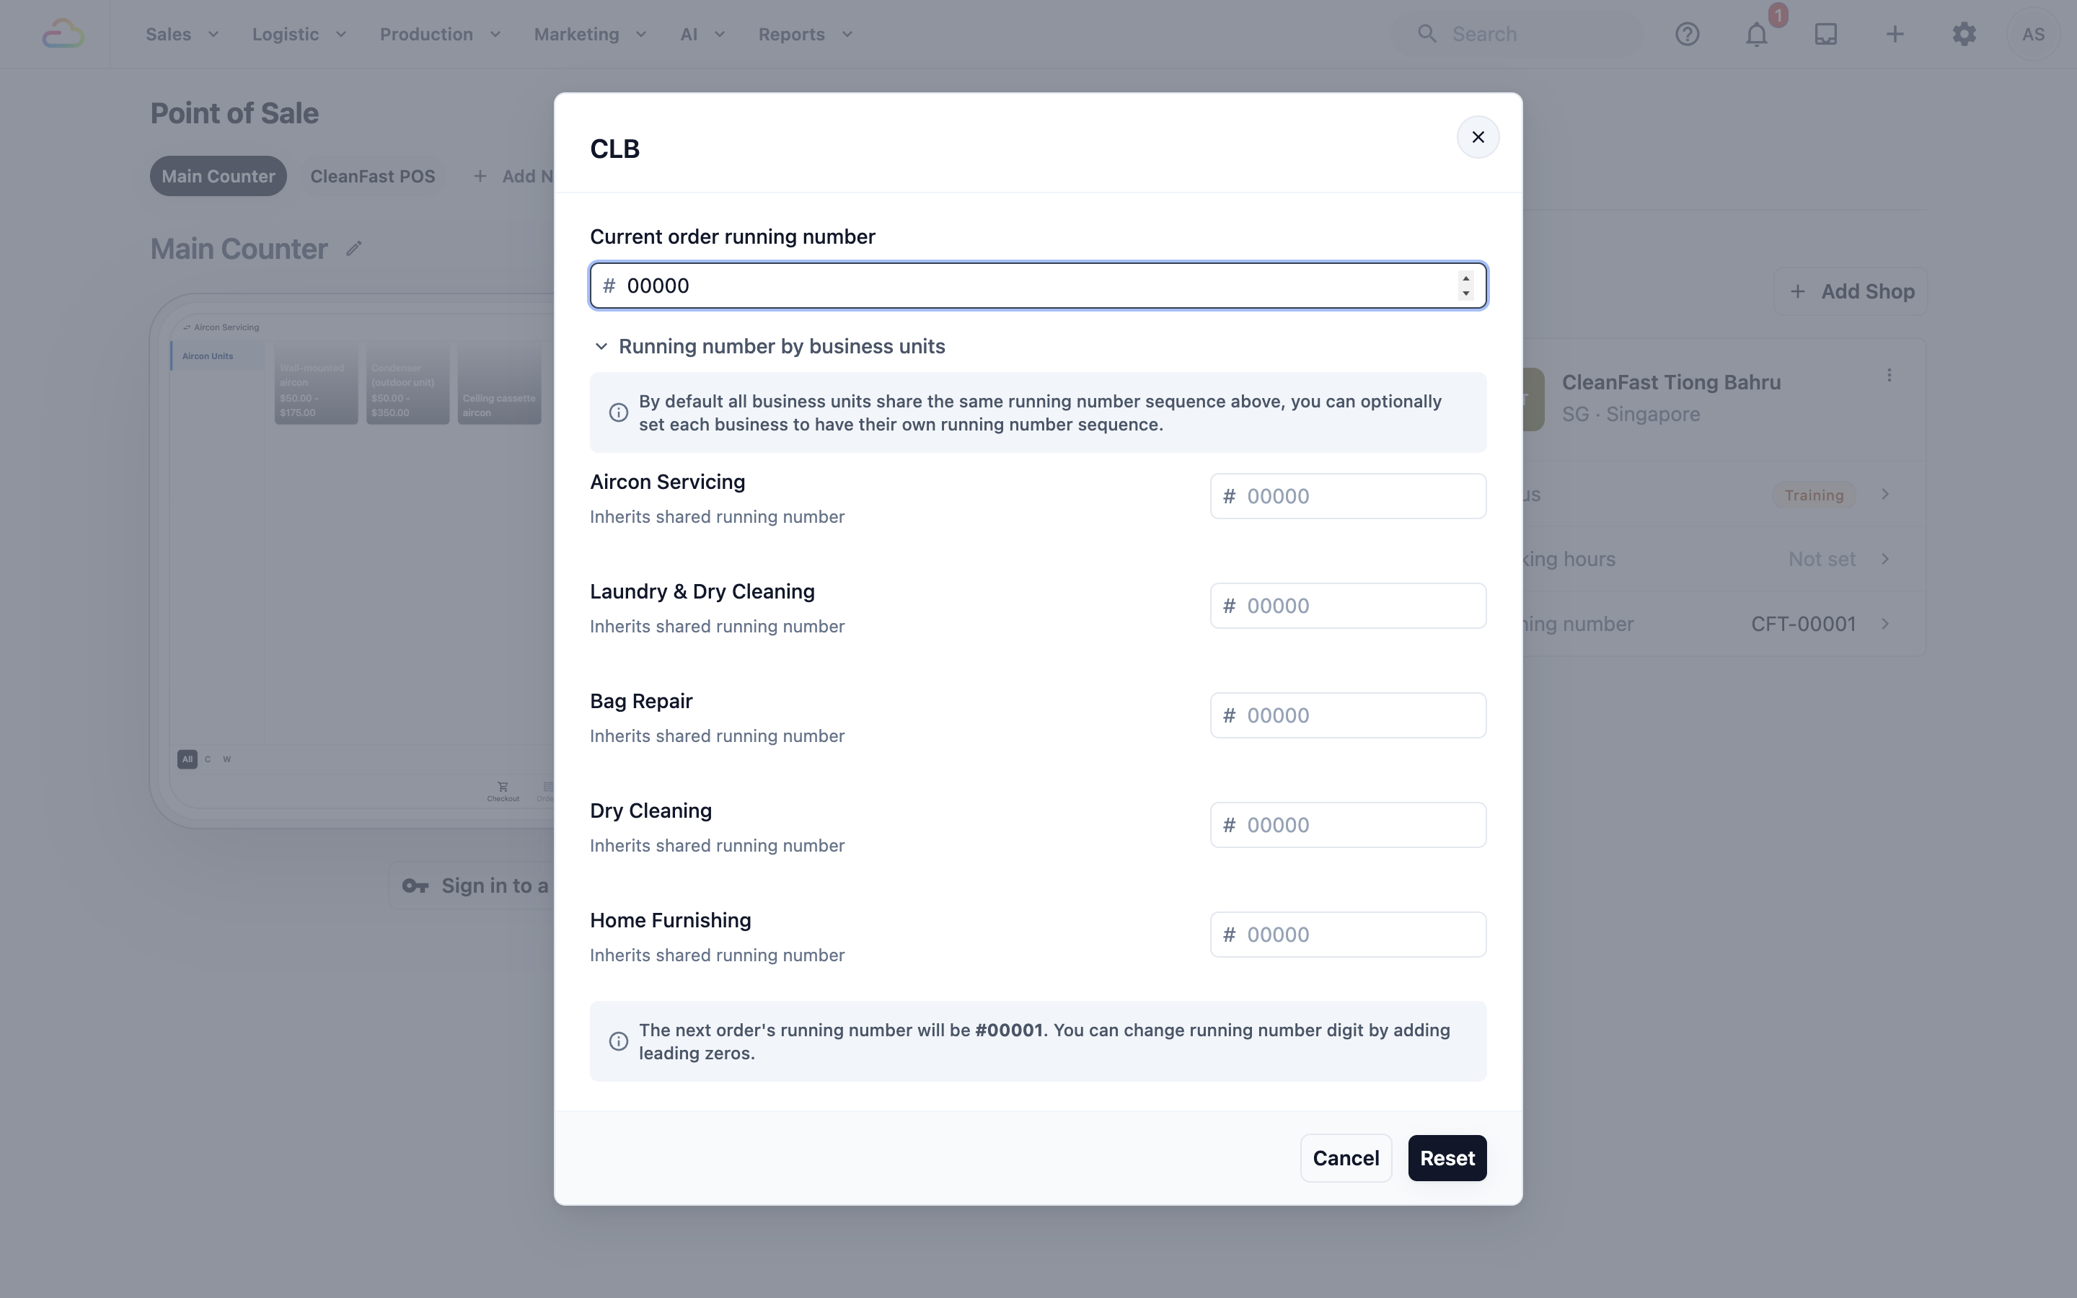The image size is (2077, 1298).
Task: Switch to the CleanFast POS tab
Action: [x=372, y=176]
